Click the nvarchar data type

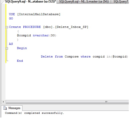[41, 36]
